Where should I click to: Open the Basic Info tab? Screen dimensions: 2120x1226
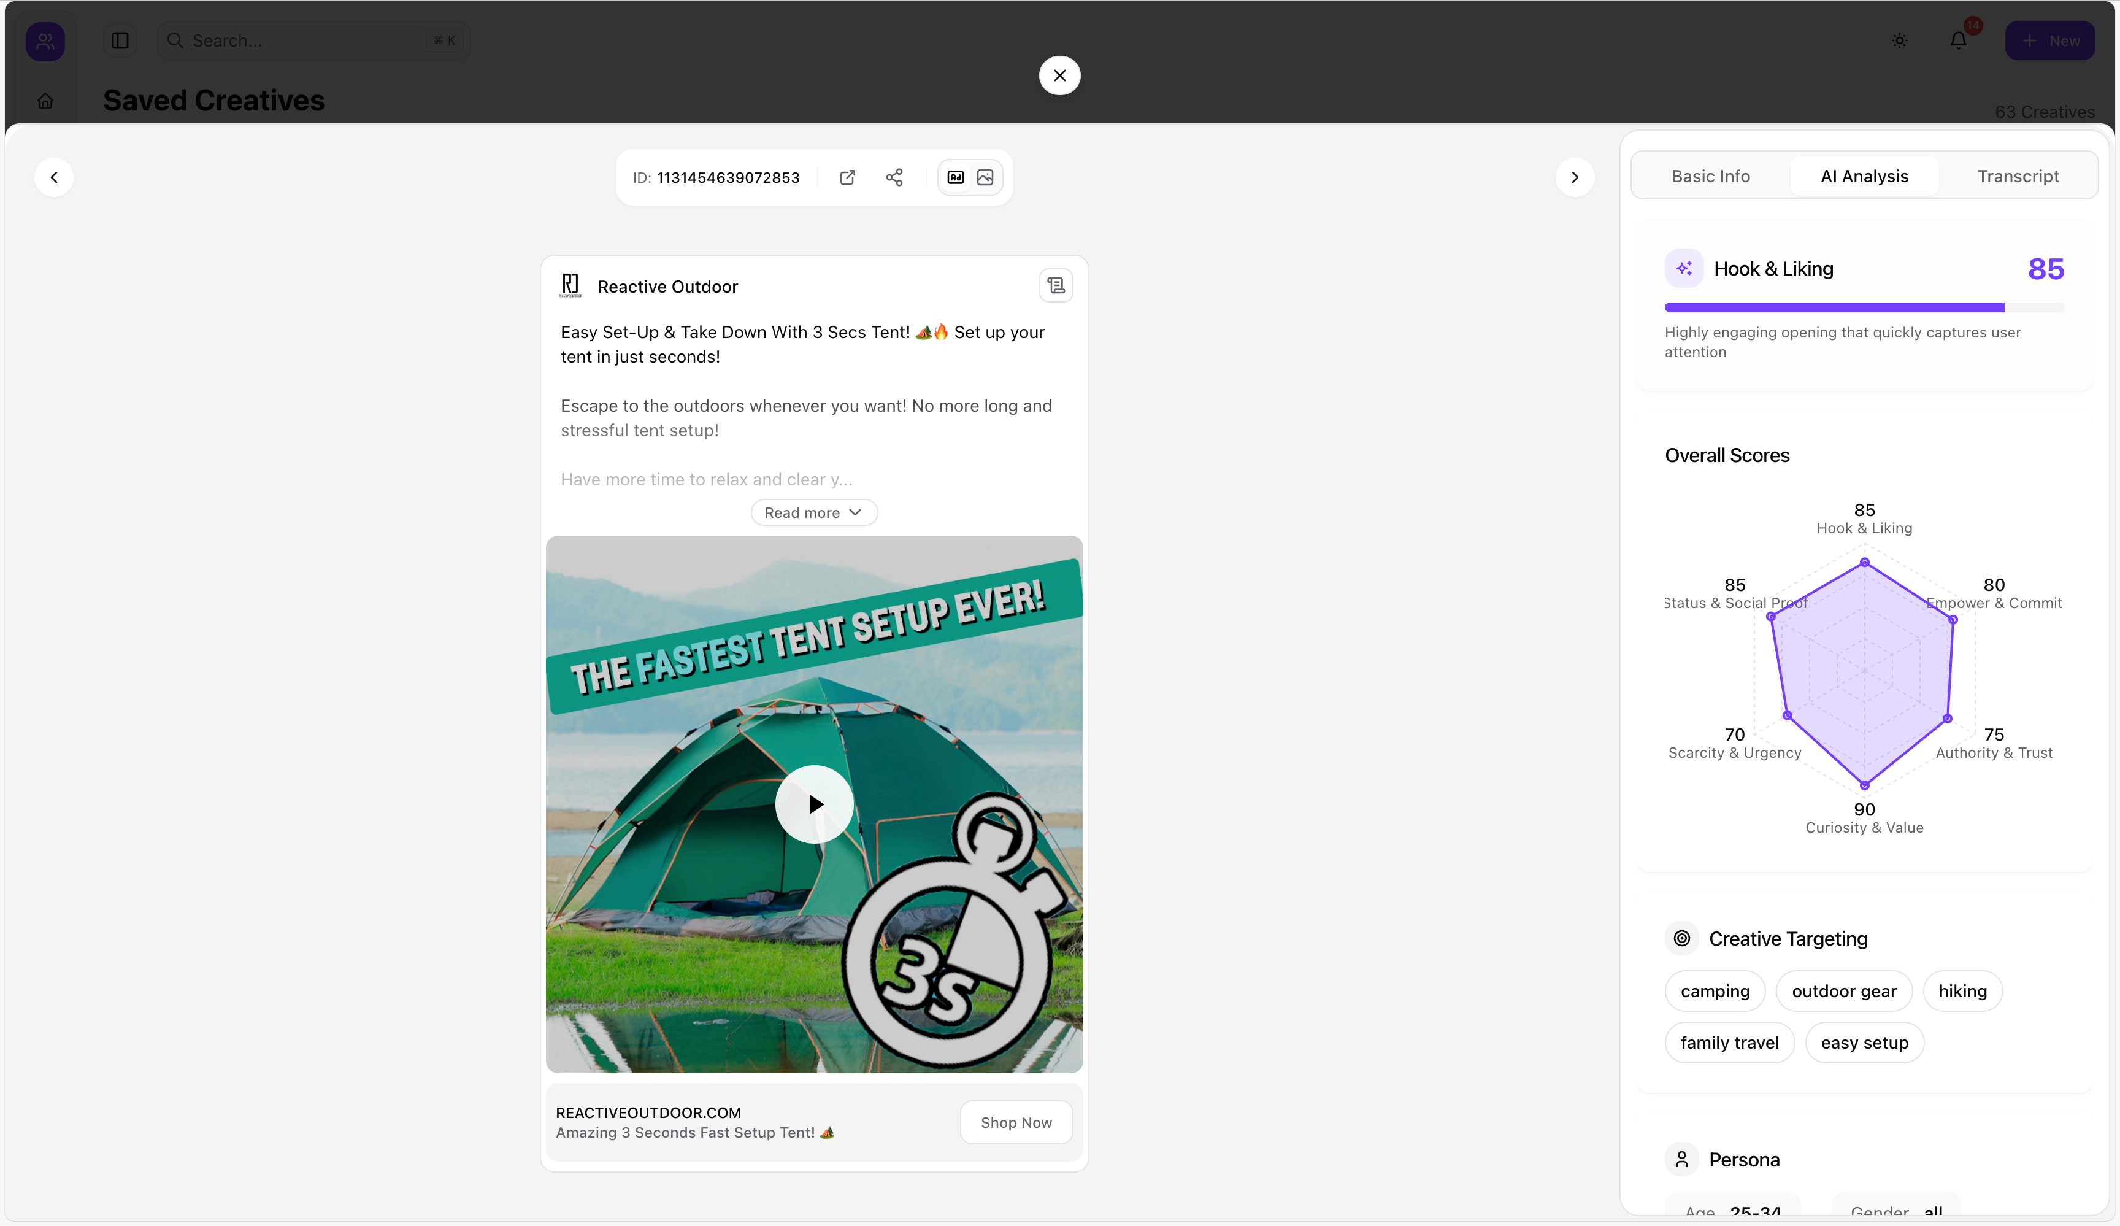[x=1710, y=176]
